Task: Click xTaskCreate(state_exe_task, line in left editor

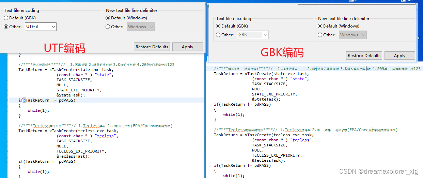Action: (66, 70)
